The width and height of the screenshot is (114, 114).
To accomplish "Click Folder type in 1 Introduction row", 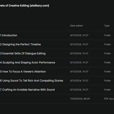I will (x=107, y=35).
